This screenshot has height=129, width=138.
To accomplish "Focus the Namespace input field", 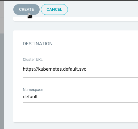I will tap(80, 97).
